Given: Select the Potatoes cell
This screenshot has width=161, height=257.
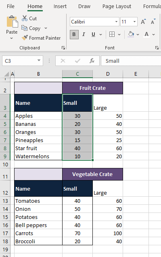Looking at the screenshot, I should coord(38,217).
